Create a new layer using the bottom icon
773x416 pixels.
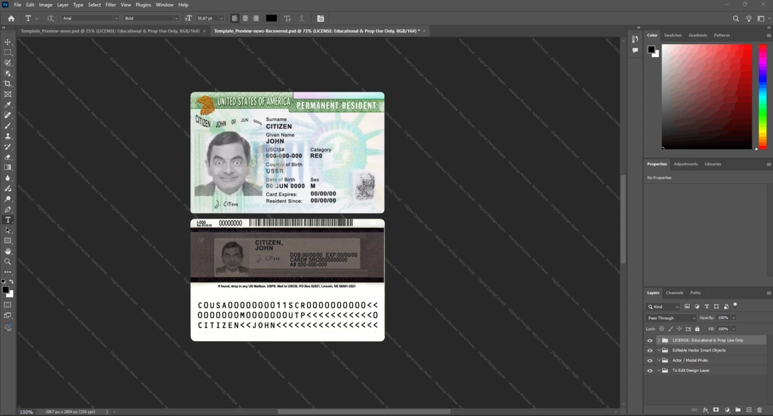tap(749, 410)
